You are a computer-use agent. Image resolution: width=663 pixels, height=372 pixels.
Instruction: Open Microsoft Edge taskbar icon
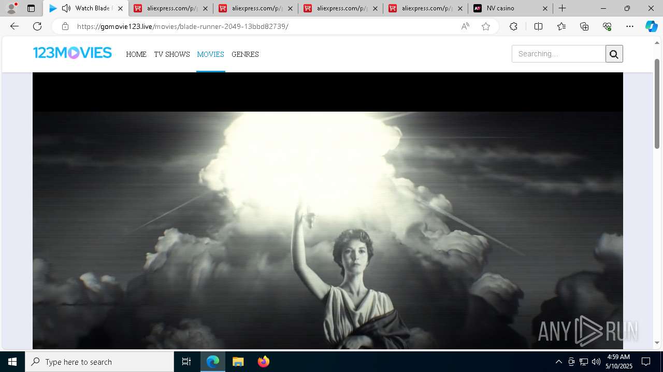(213, 362)
